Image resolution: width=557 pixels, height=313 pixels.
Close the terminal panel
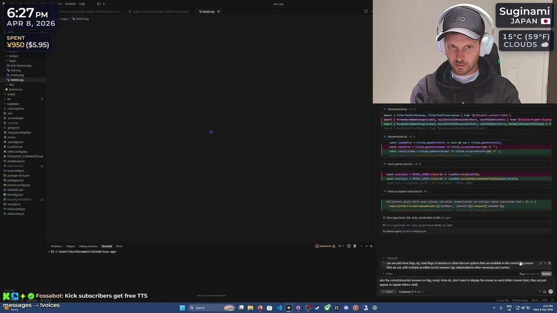[x=371, y=246]
